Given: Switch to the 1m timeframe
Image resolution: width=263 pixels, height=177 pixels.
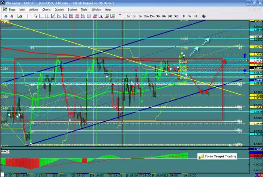Looking at the screenshot, I should (x=128, y=16).
